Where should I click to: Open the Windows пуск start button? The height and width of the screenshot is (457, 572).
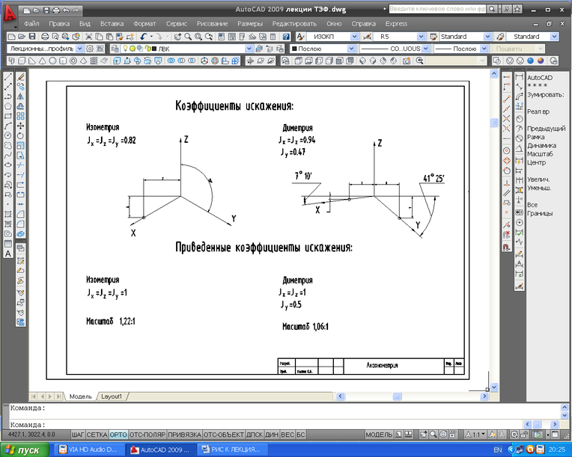pyautogui.click(x=25, y=450)
